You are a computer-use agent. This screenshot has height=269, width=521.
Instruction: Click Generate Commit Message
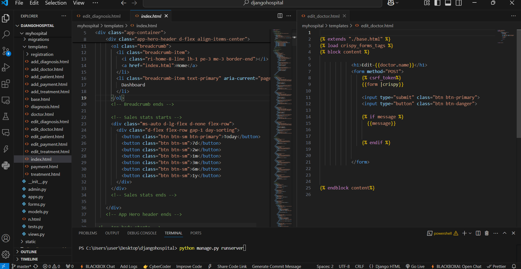click(277, 266)
